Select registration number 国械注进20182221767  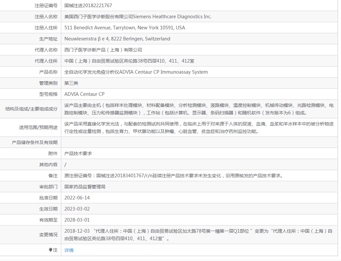point(88,6)
